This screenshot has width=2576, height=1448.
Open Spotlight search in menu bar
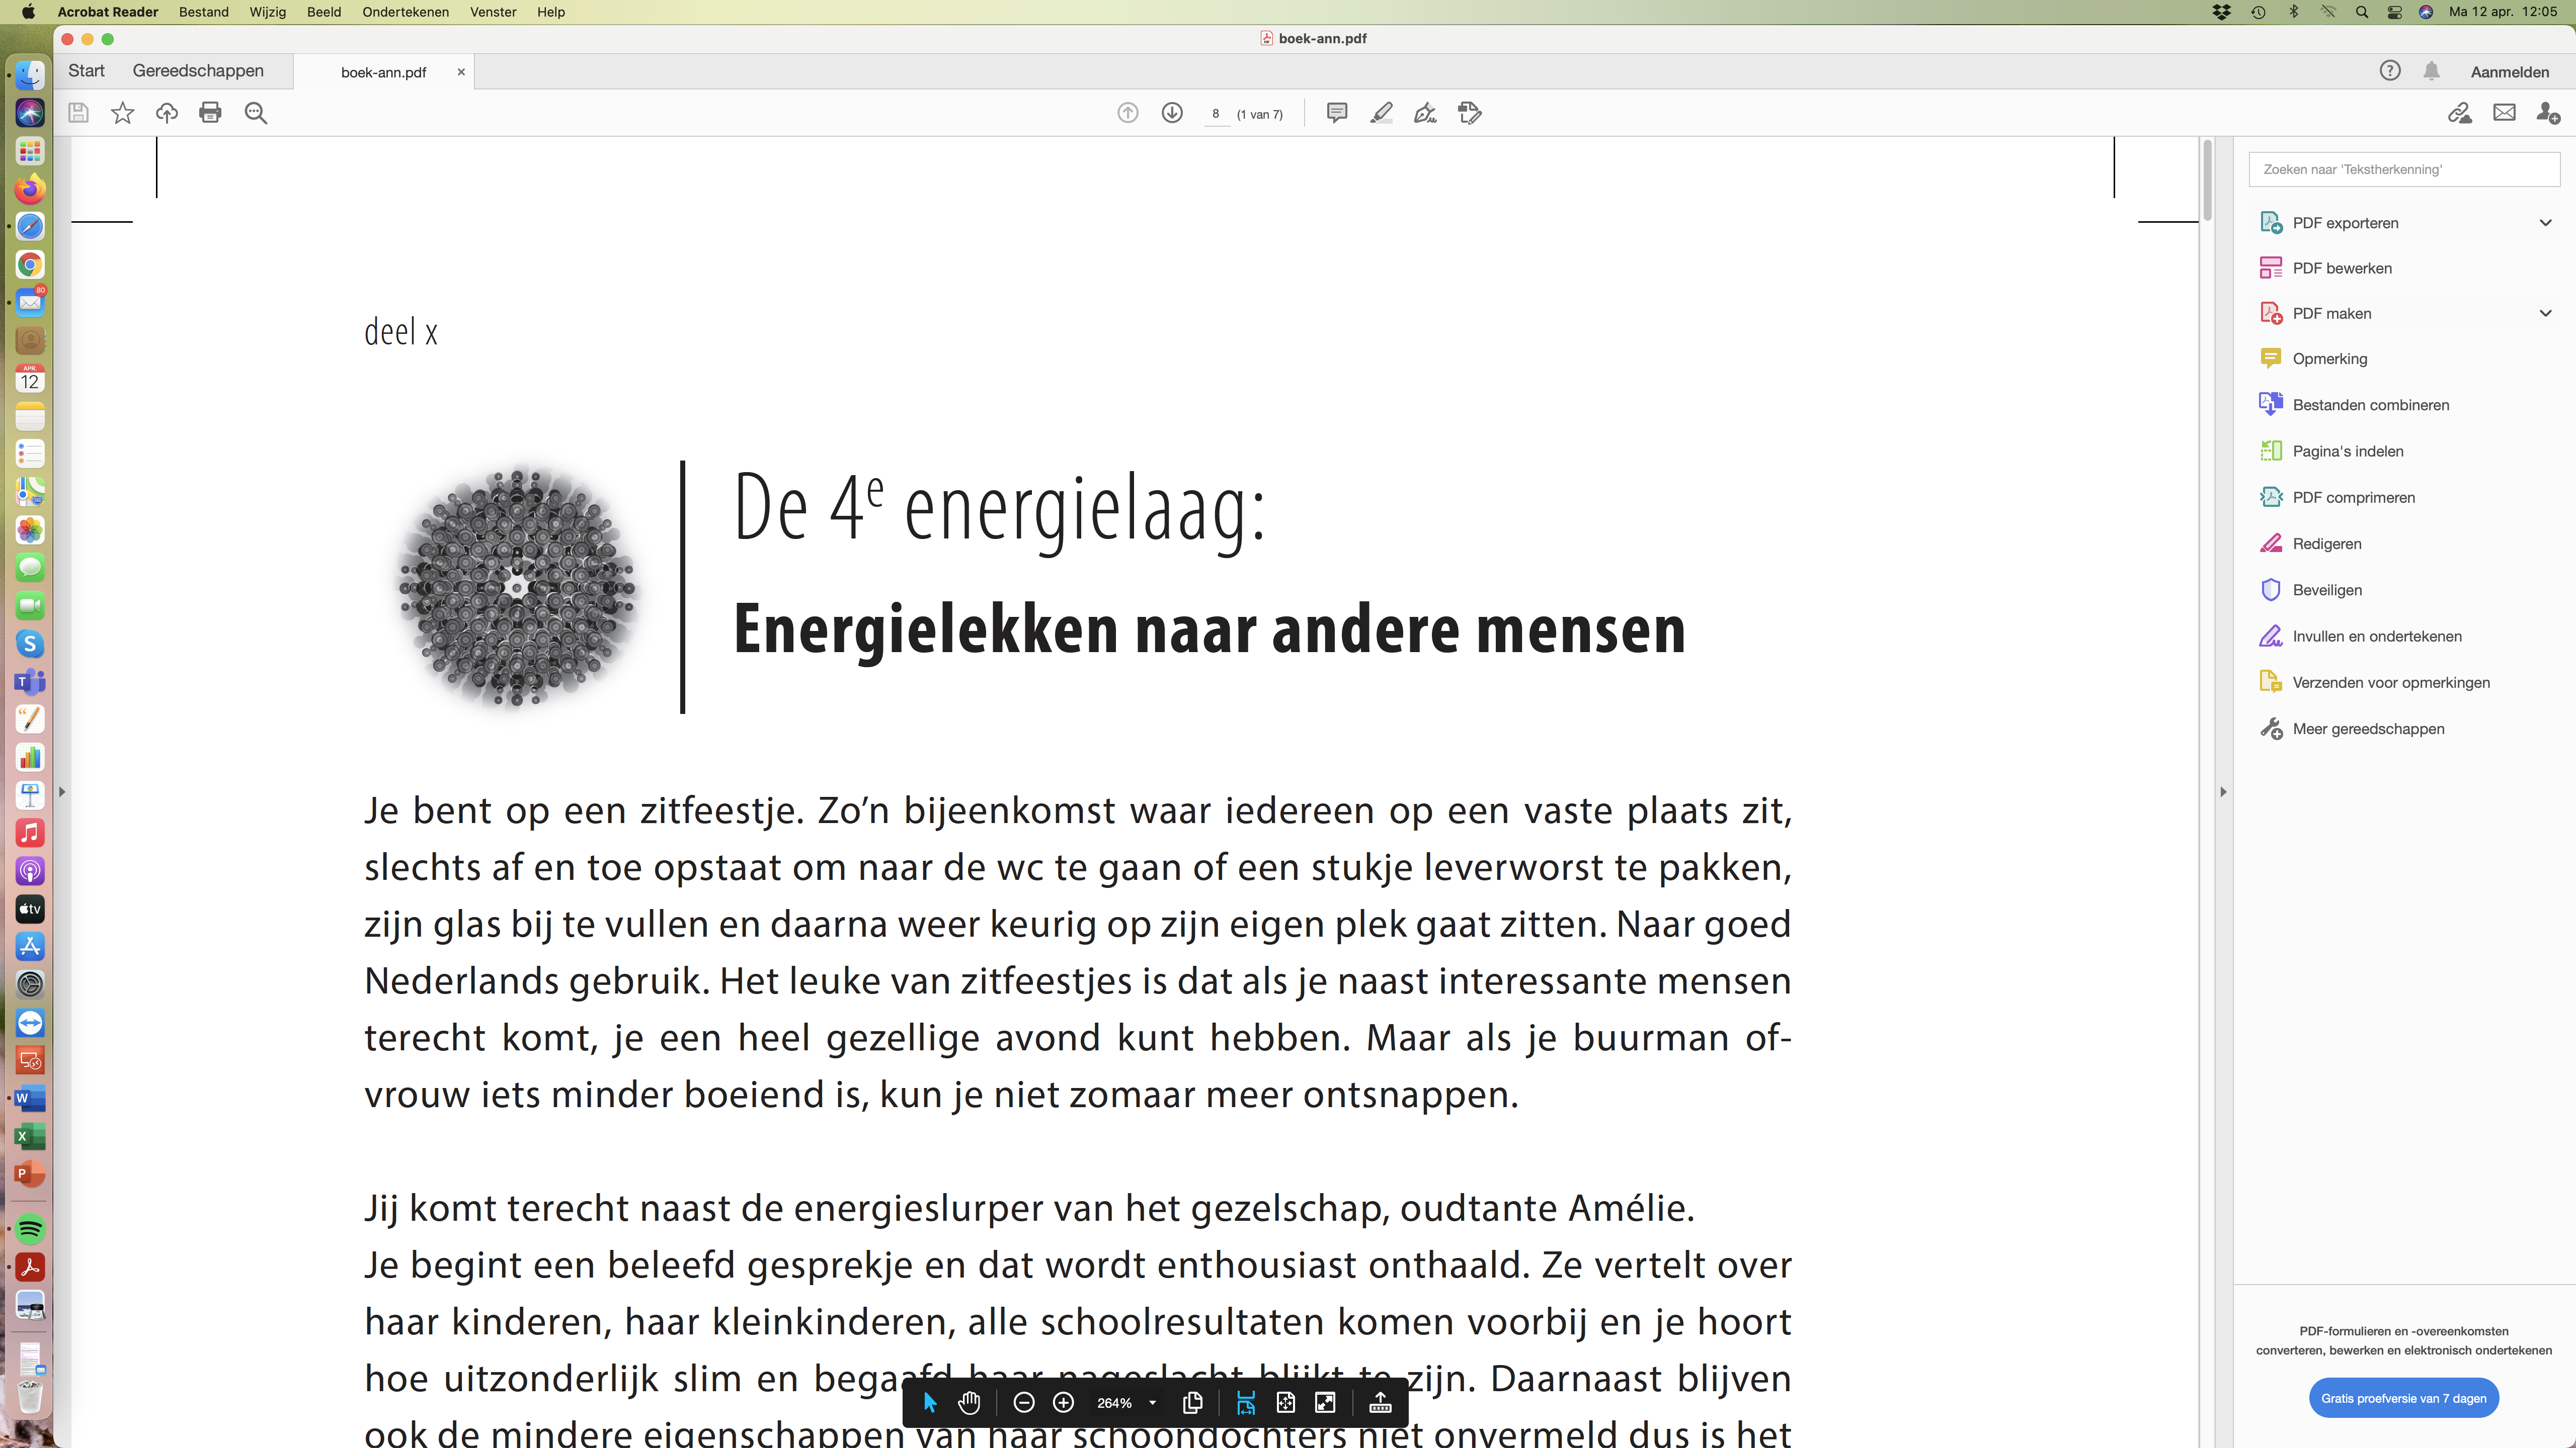point(2361,12)
